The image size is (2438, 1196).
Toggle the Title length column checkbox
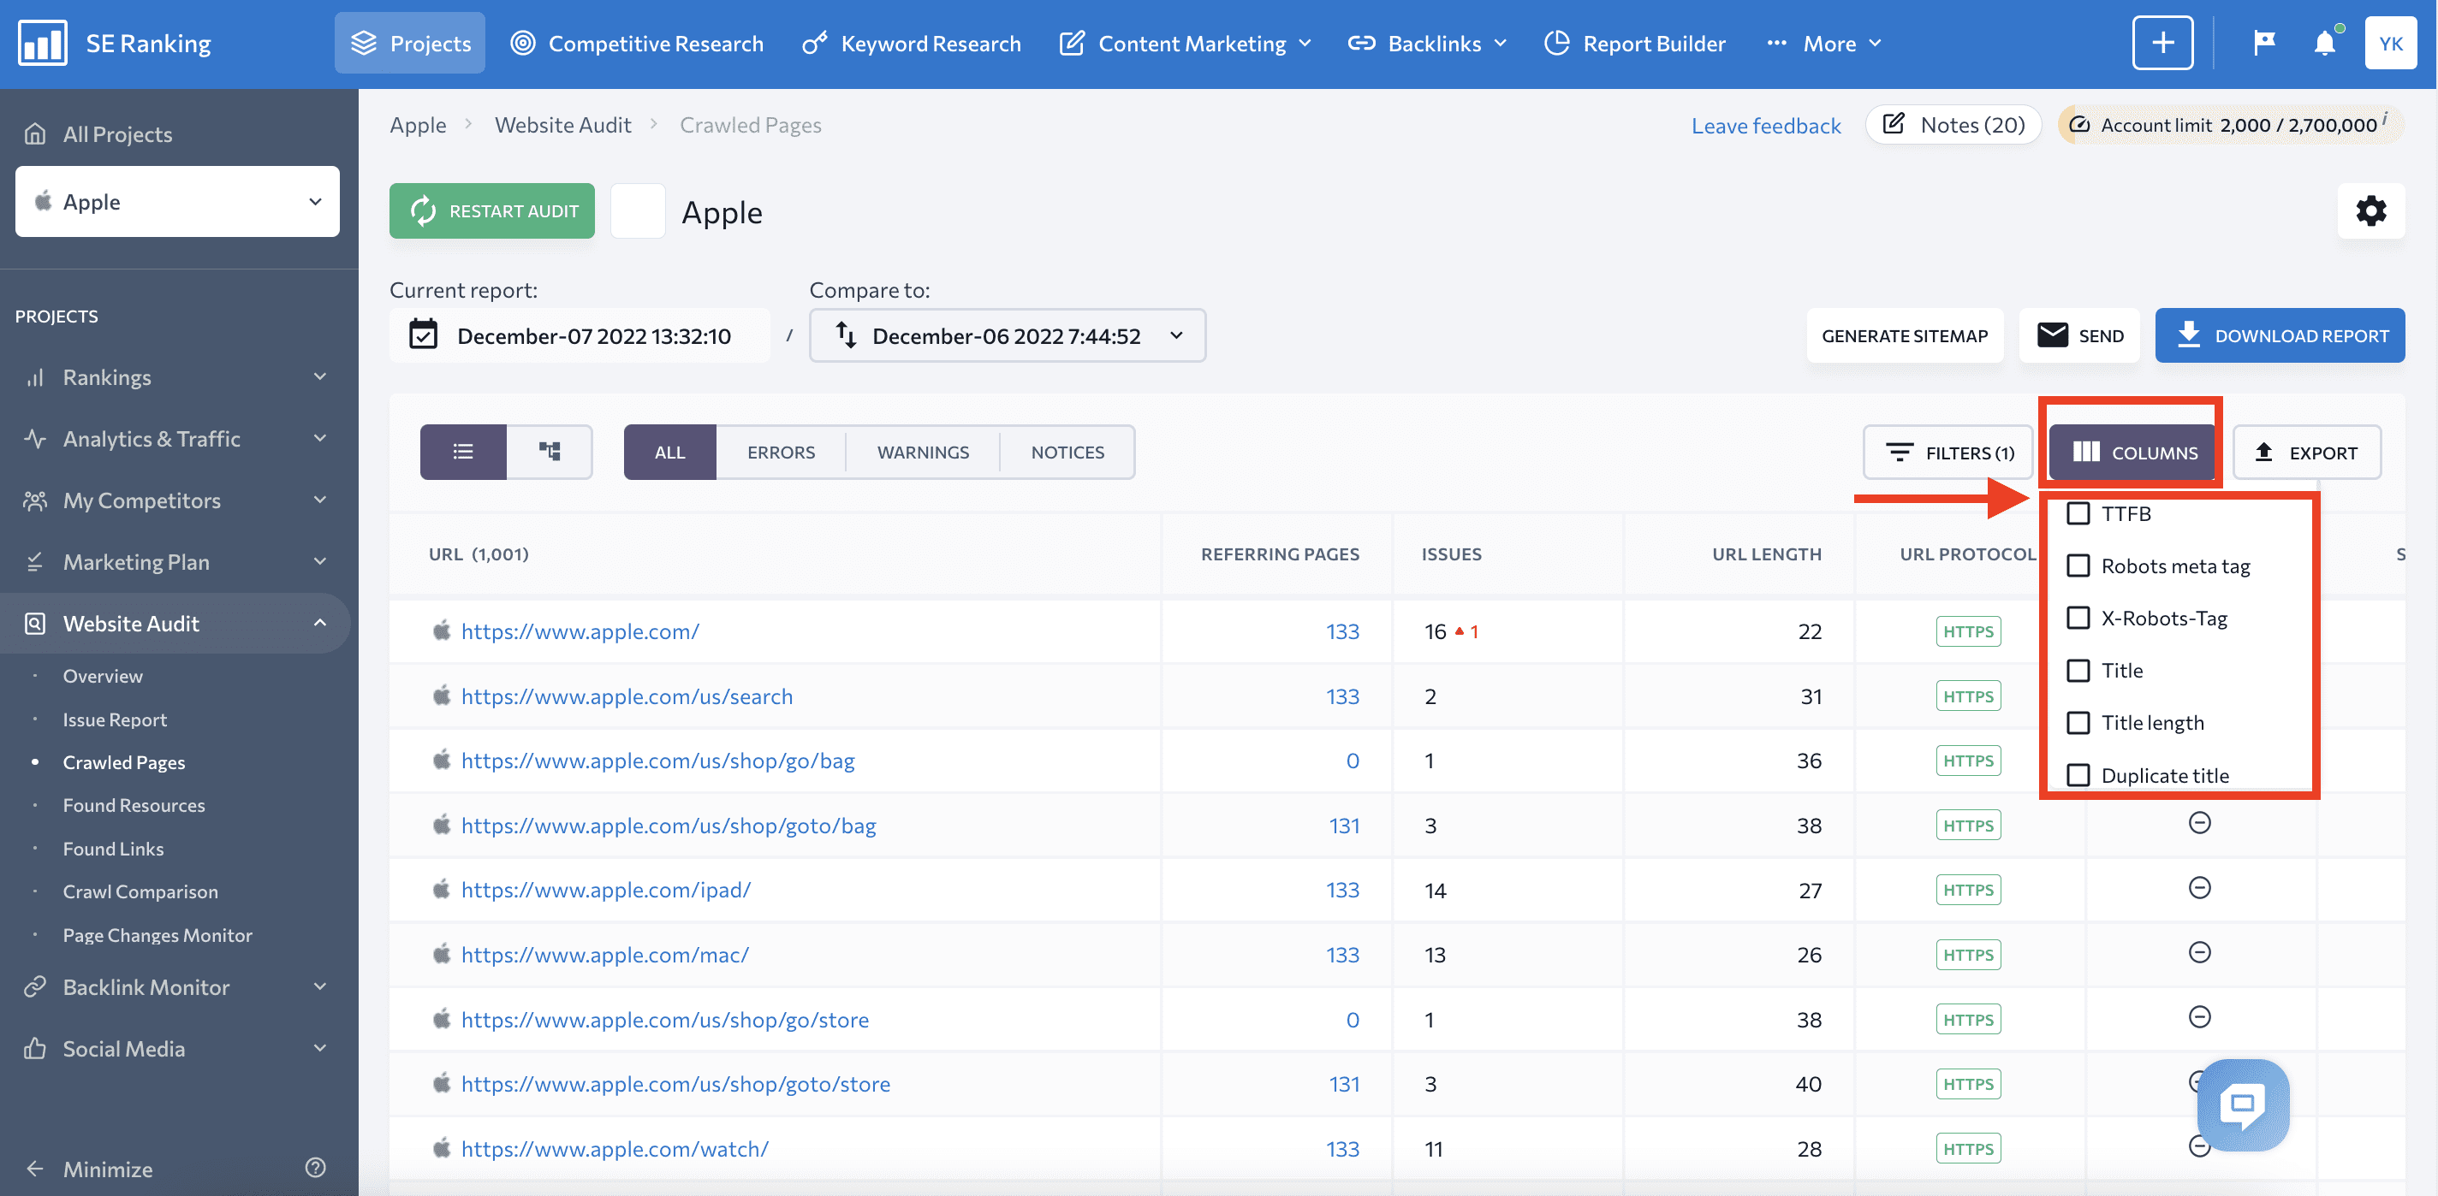coord(2078,723)
